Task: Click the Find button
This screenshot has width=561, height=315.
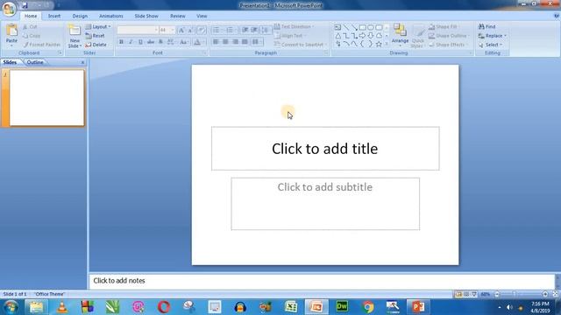Action: (x=487, y=26)
